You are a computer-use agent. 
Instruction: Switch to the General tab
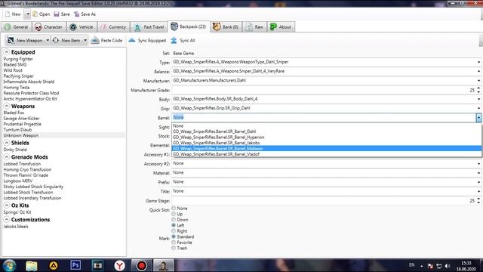click(x=17, y=27)
